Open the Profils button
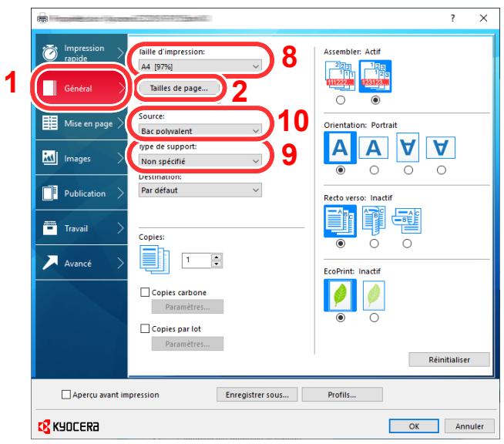The height and width of the screenshot is (444, 504). coord(342,395)
